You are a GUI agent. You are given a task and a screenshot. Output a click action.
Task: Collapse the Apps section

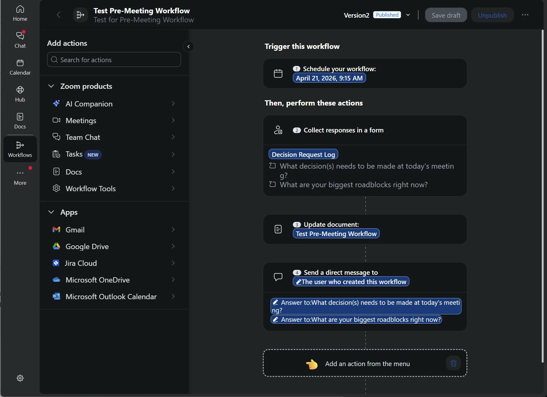click(51, 212)
